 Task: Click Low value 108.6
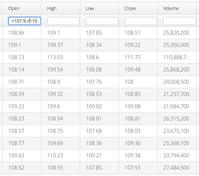click(x=92, y=57)
